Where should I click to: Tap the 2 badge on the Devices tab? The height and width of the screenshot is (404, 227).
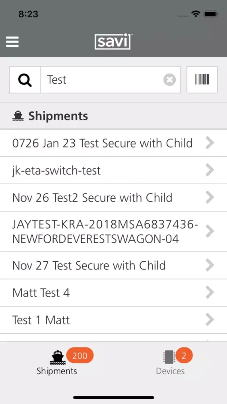coord(184,356)
